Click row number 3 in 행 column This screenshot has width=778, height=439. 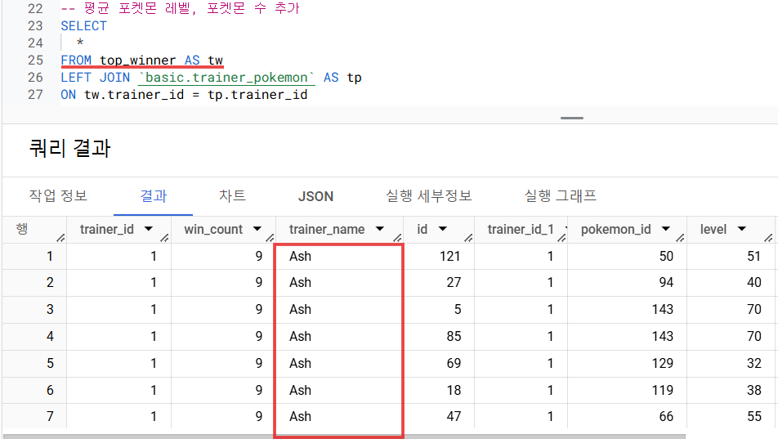[50, 309]
